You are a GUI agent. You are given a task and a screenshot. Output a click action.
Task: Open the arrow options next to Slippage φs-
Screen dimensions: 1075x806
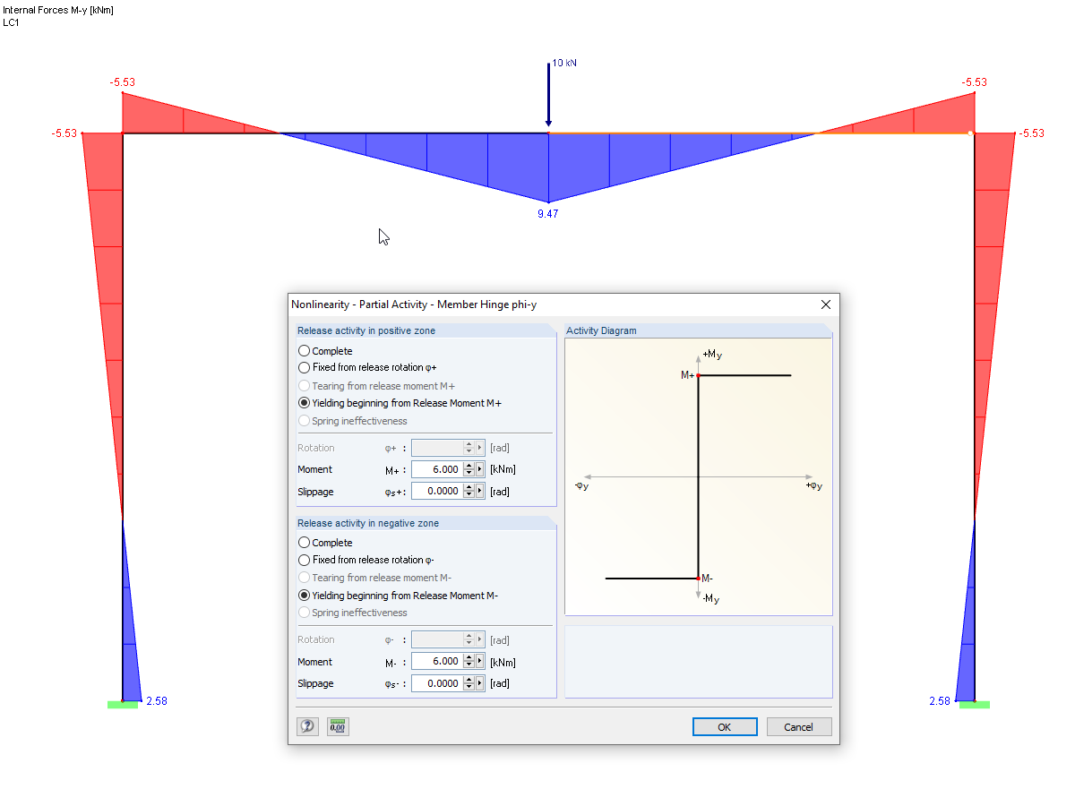point(480,682)
